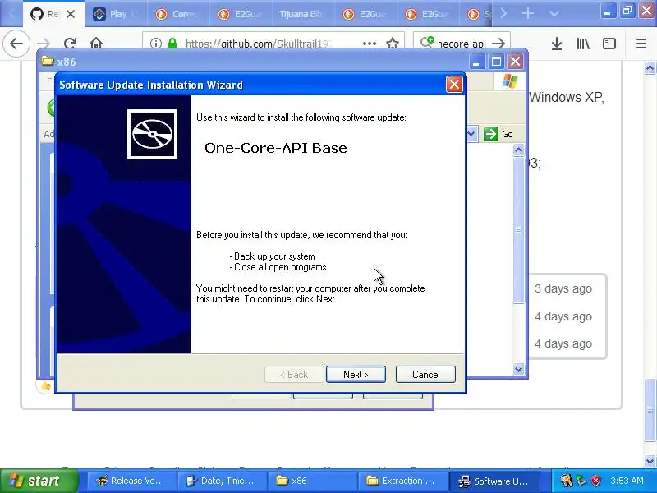Switch to Date, Time taskbar button
The image size is (657, 493).
[222, 481]
